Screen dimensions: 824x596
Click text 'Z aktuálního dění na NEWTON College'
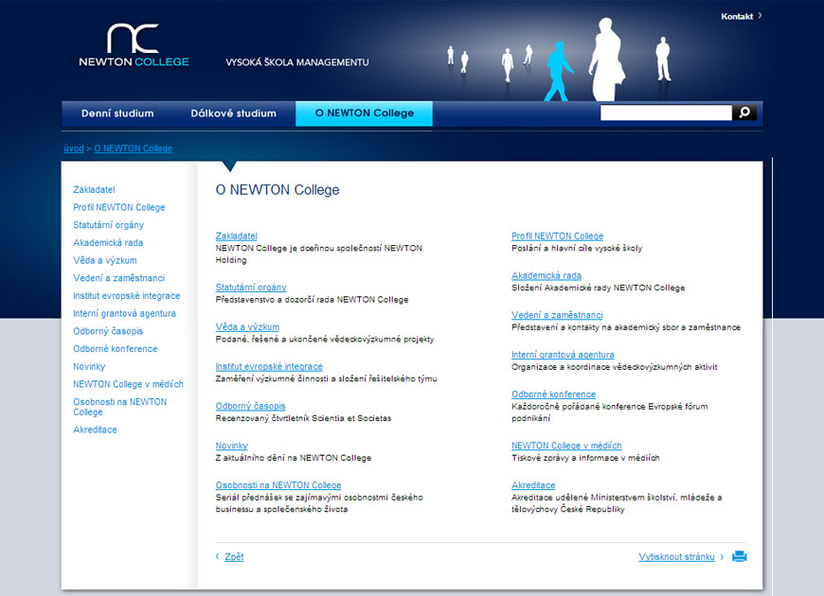[x=294, y=458]
